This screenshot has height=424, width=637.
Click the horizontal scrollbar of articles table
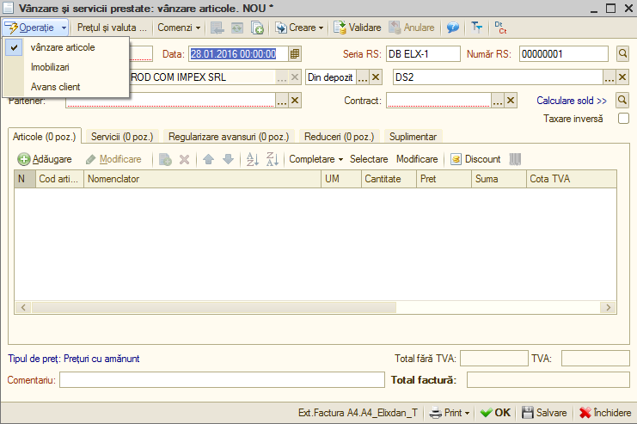[214, 307]
